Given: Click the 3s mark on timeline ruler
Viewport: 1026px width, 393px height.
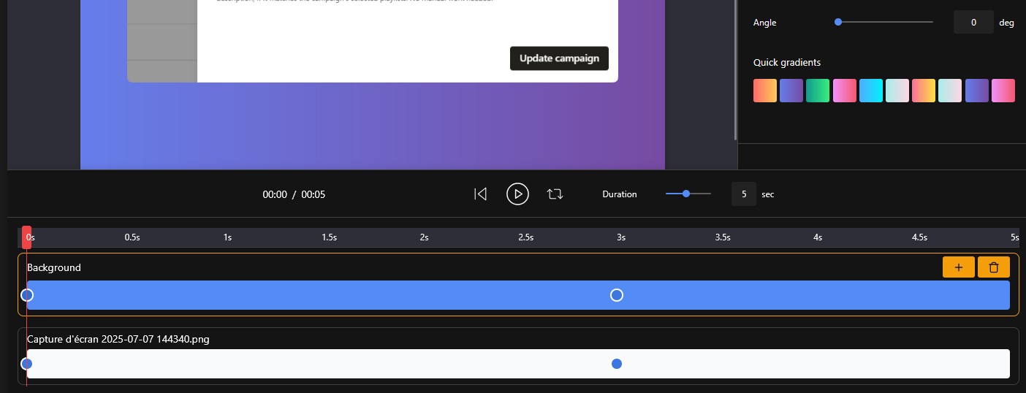Looking at the screenshot, I should 621,237.
